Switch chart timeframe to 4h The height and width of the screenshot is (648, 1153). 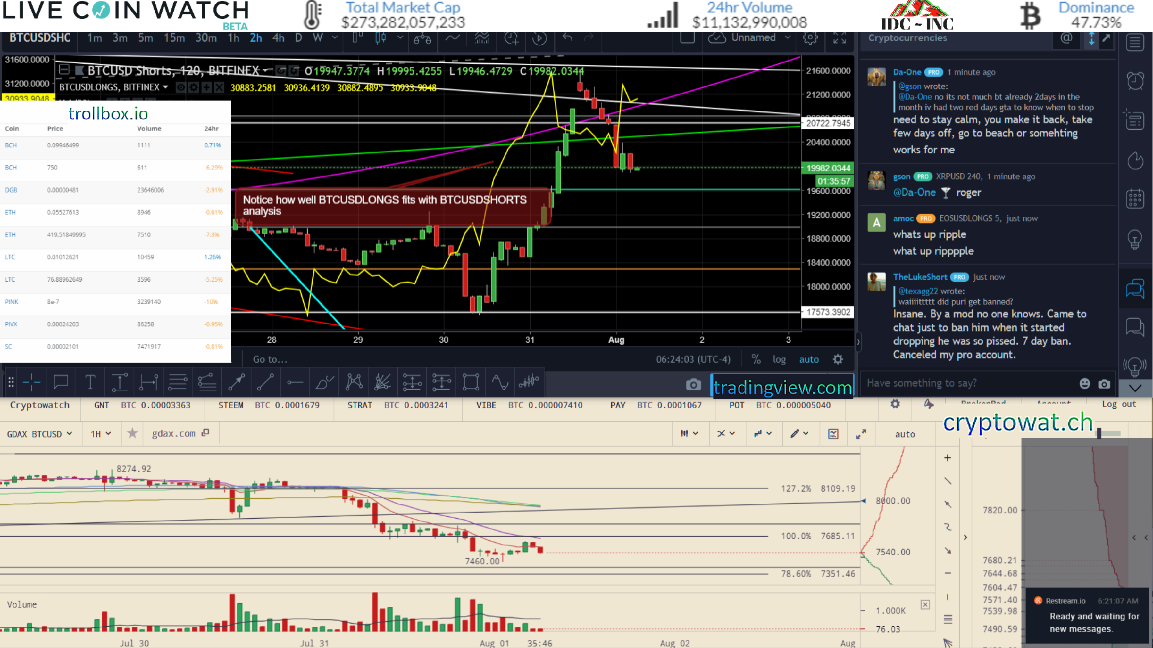coord(278,38)
